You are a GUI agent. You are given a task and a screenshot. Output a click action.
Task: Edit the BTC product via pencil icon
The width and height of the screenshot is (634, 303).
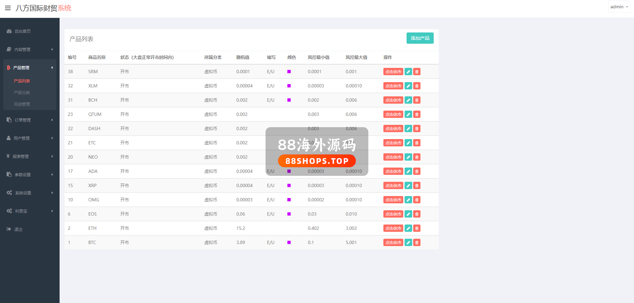(408, 242)
